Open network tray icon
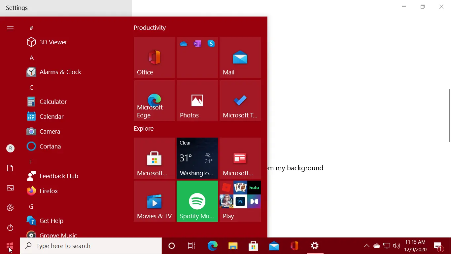The width and height of the screenshot is (451, 254). click(387, 246)
